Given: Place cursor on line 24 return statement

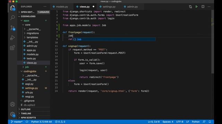Looking at the screenshot, I should [x=109, y=91].
